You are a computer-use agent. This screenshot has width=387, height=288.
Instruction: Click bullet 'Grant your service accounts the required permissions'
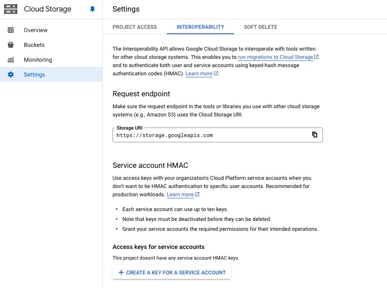click(x=220, y=229)
